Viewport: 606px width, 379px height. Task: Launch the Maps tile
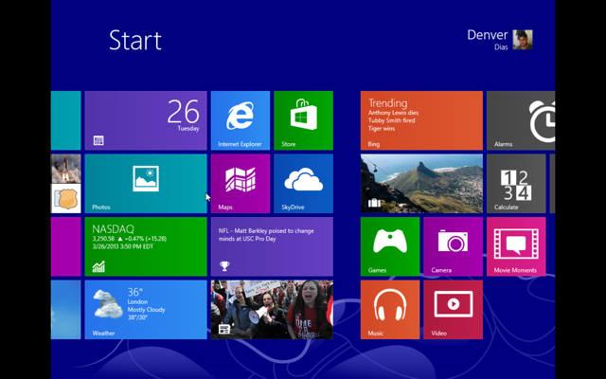tap(241, 183)
